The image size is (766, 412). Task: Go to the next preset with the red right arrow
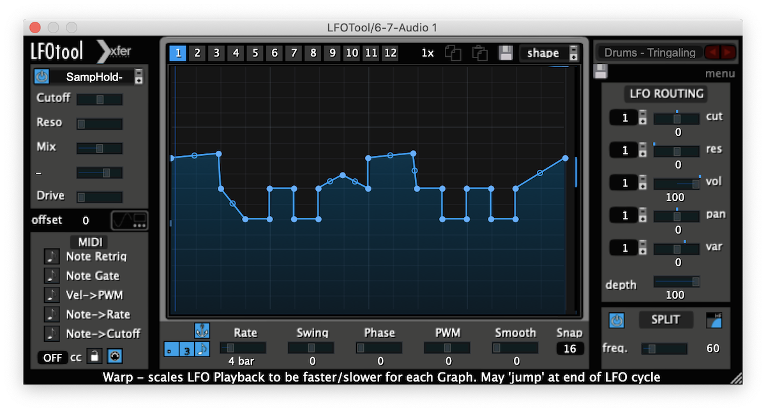[728, 52]
